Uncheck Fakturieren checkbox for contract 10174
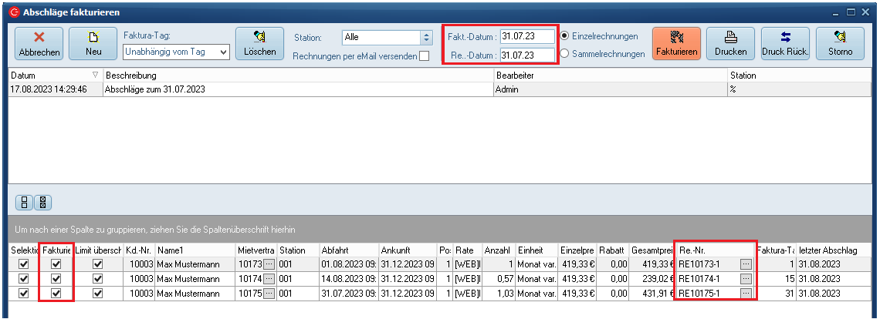 click(x=56, y=279)
